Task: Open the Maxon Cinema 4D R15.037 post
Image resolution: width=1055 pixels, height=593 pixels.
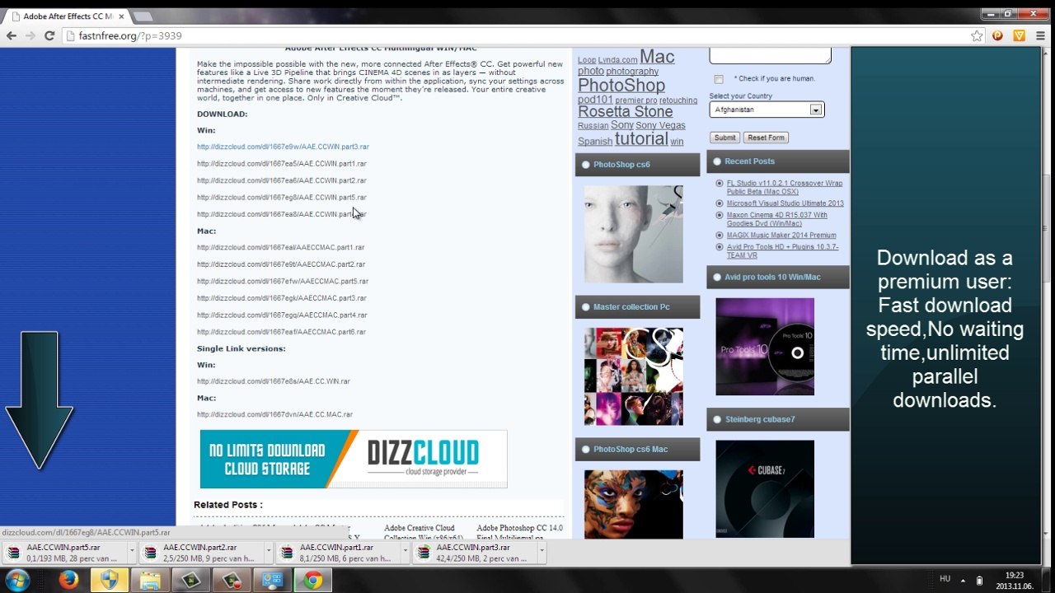Action: point(776,219)
